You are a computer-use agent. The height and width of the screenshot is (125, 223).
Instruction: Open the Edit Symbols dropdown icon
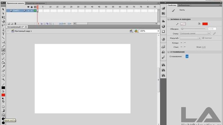(136, 31)
